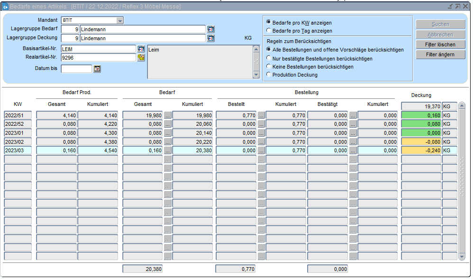Open Bedarf details button for row 2022/51
Viewport: 473px width, 279px height.
click(x=167, y=115)
